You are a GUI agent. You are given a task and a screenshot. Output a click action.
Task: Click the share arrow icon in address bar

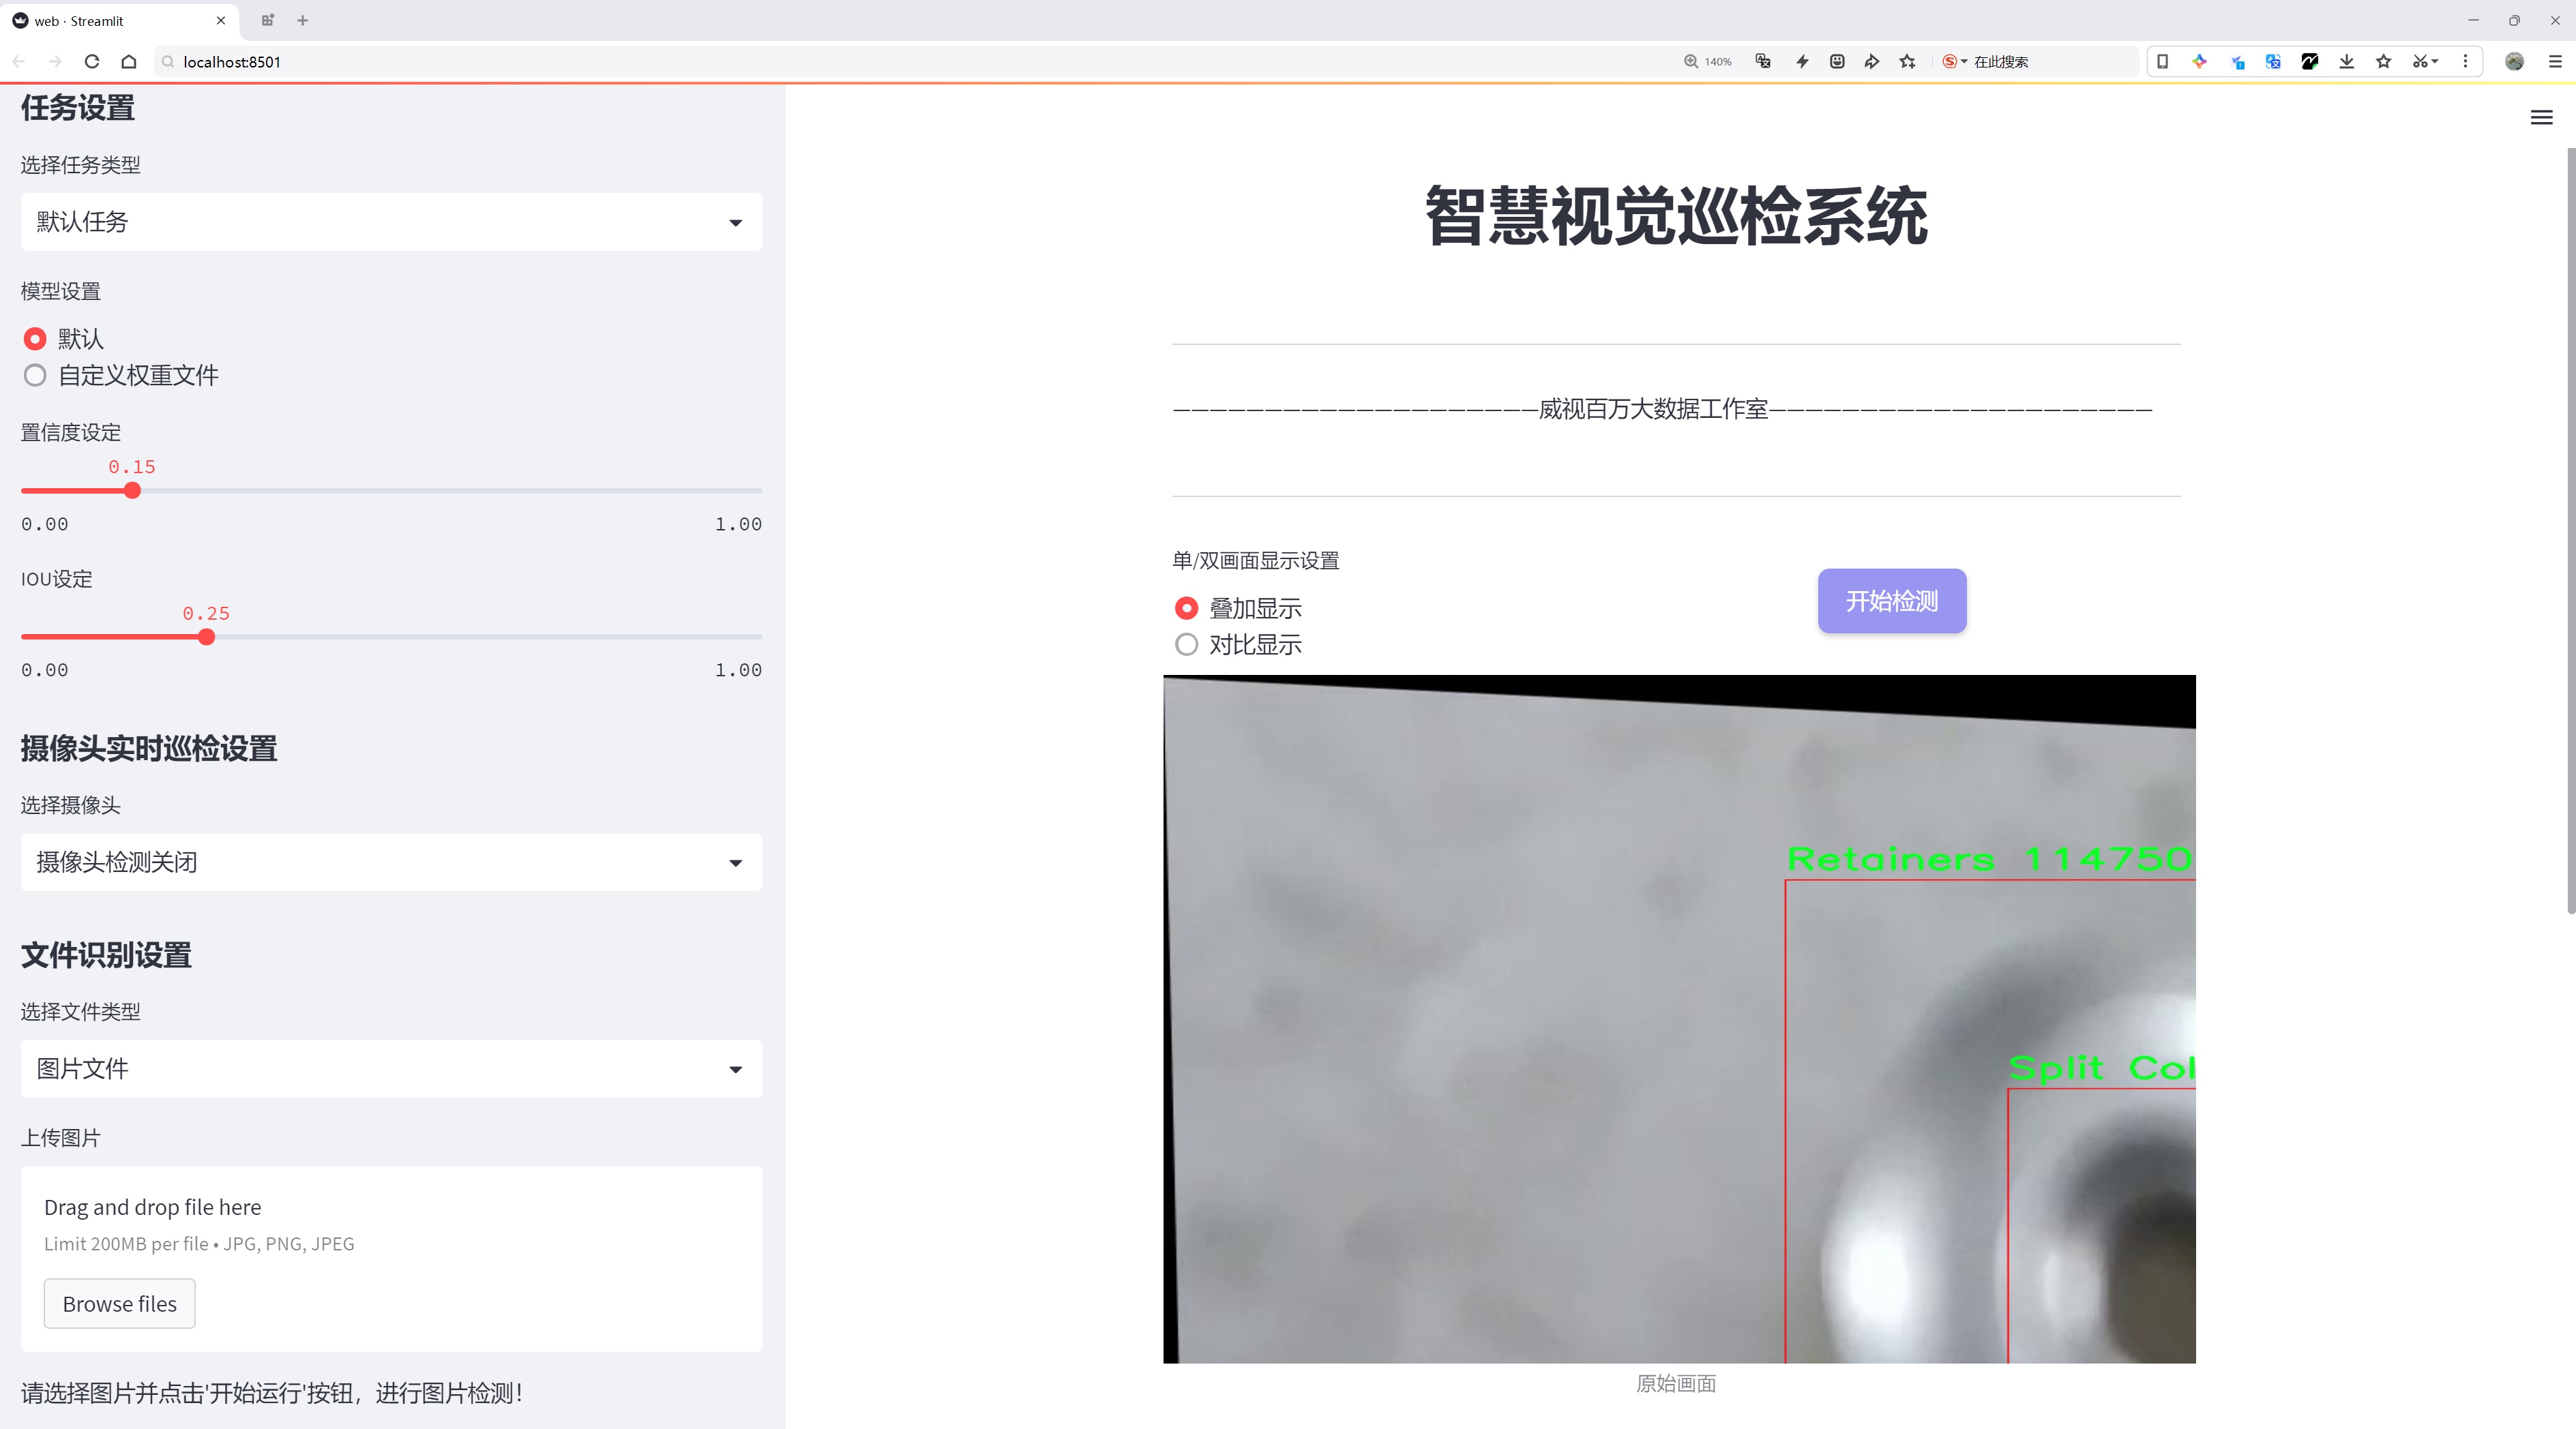pos(1872,61)
